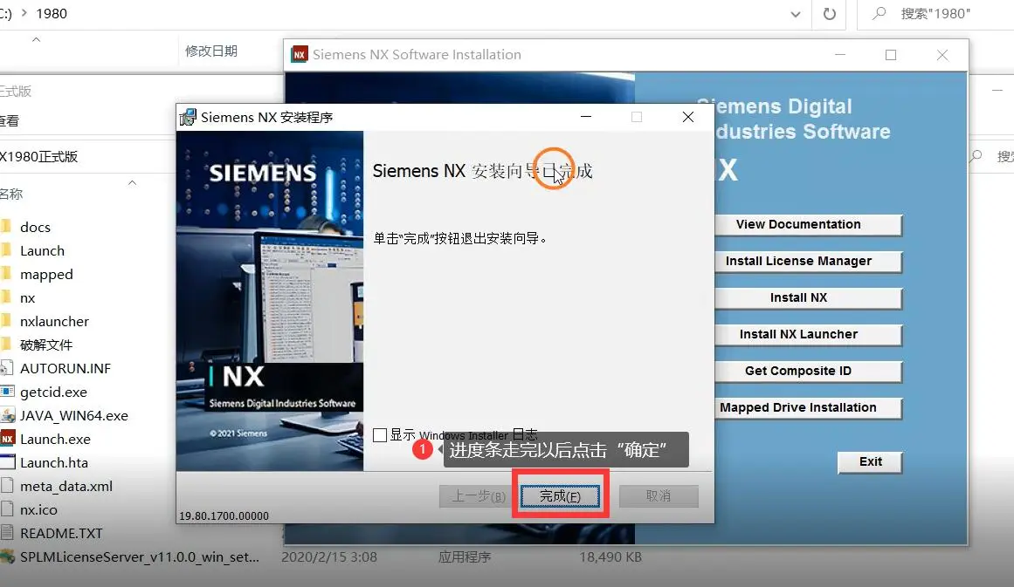Click the 1980 folder in the address breadcrumb

pyautogui.click(x=52, y=14)
